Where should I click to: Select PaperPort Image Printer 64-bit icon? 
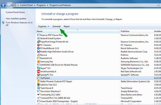pos(38,42)
